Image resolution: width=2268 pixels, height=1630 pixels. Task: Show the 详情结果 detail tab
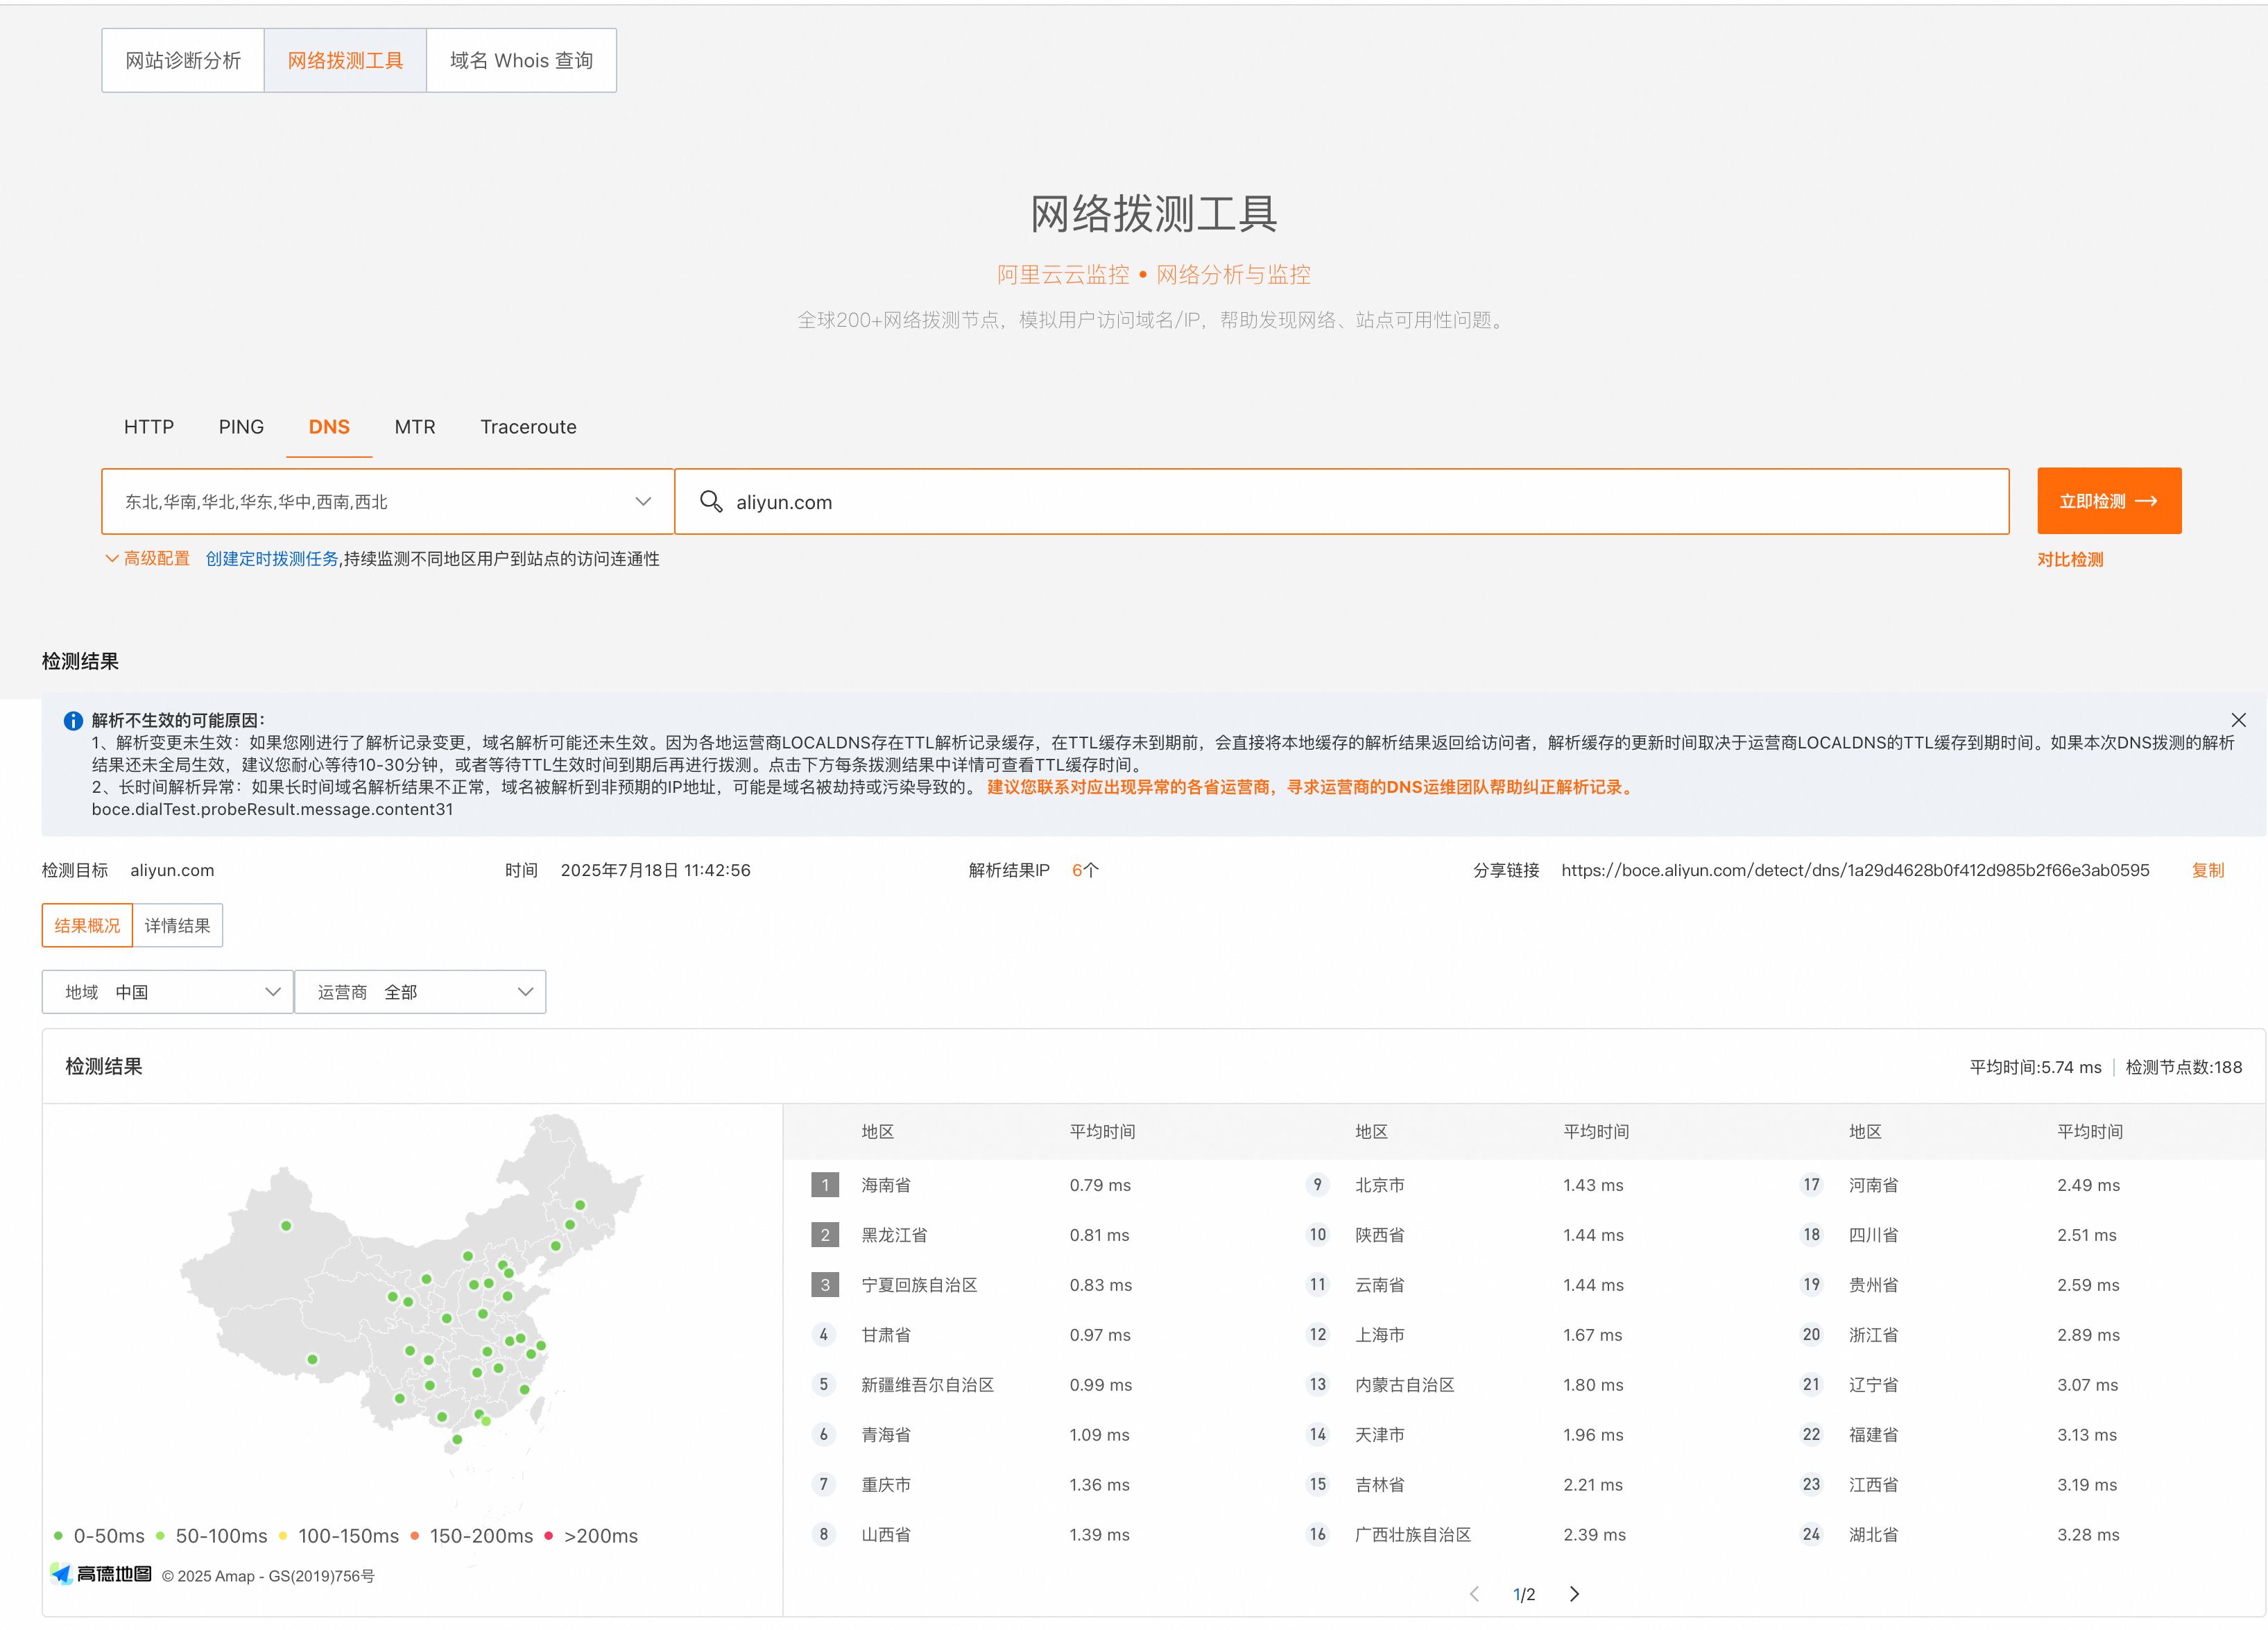click(x=177, y=925)
